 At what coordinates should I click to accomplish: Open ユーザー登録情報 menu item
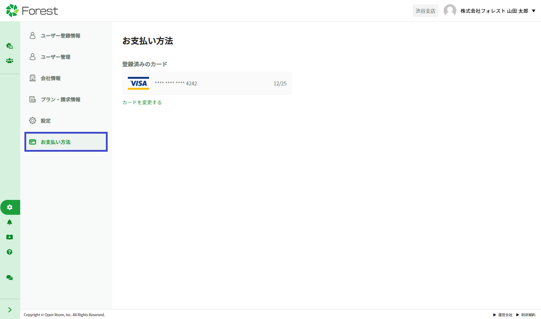(x=60, y=36)
